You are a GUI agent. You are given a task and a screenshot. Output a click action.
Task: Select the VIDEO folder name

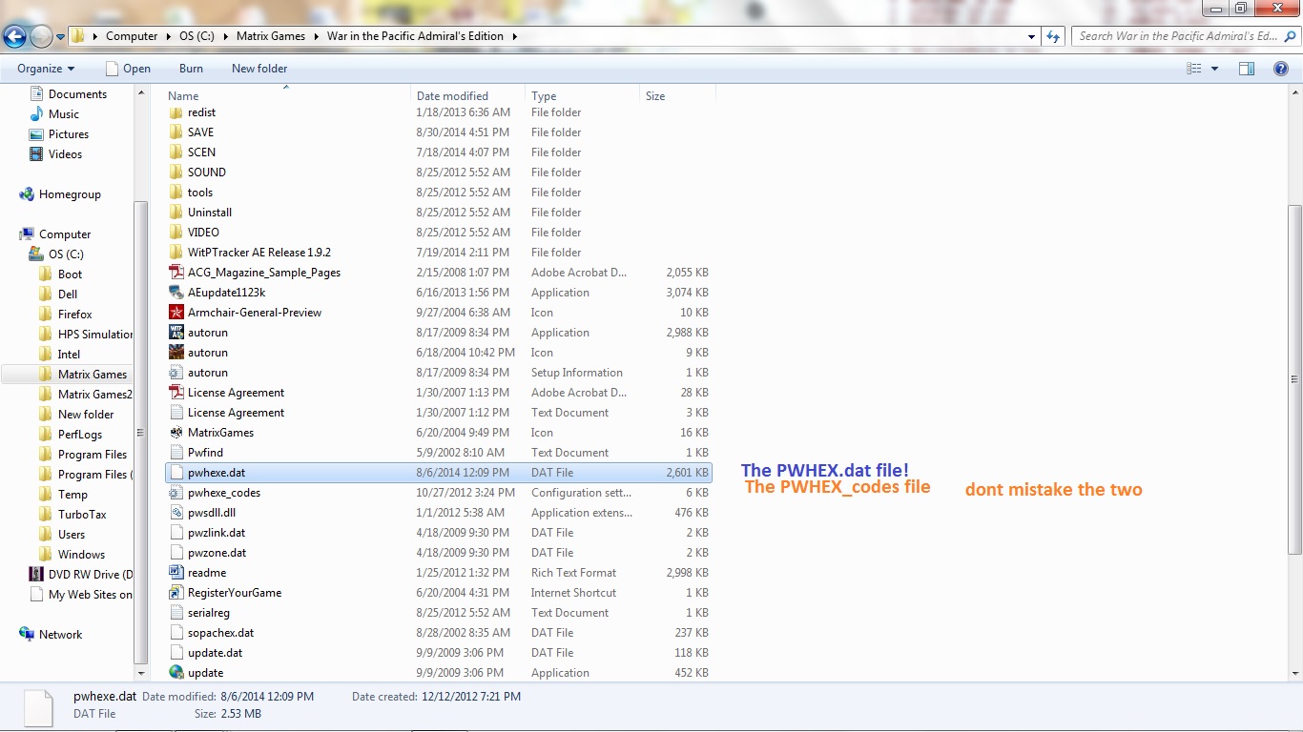[x=203, y=233]
